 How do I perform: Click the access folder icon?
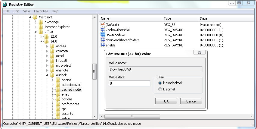[x=52, y=46]
